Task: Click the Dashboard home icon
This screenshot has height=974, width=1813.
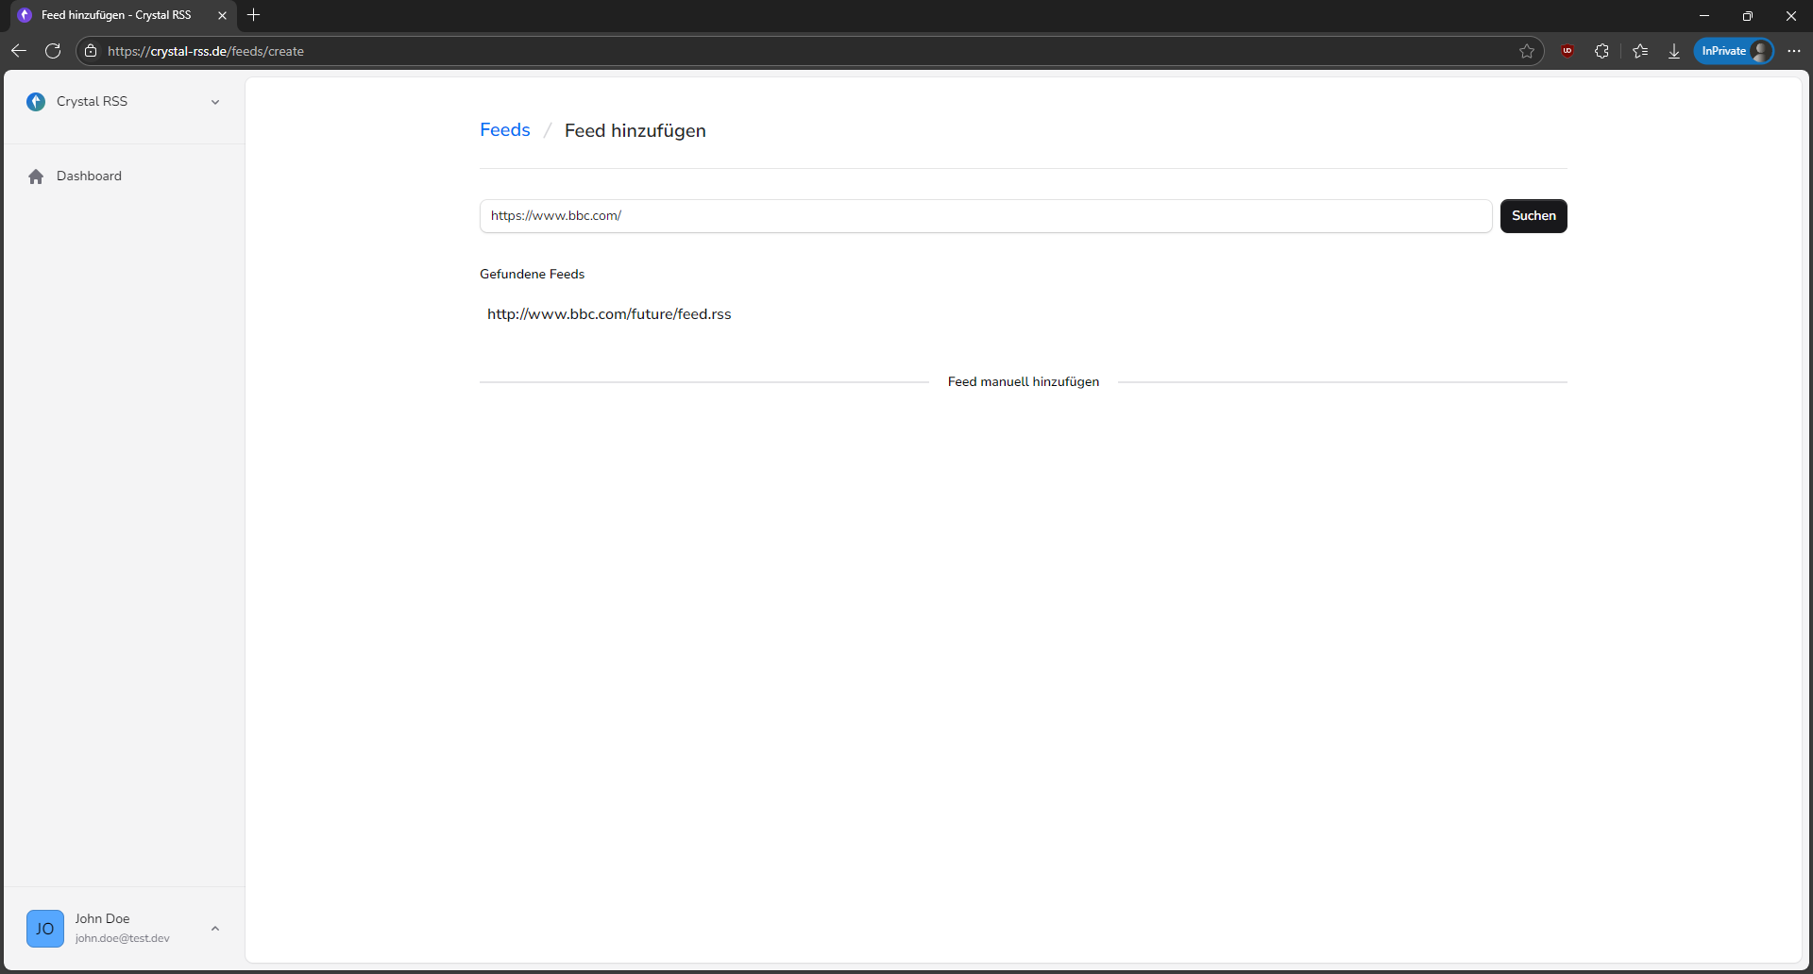Action: [36, 176]
